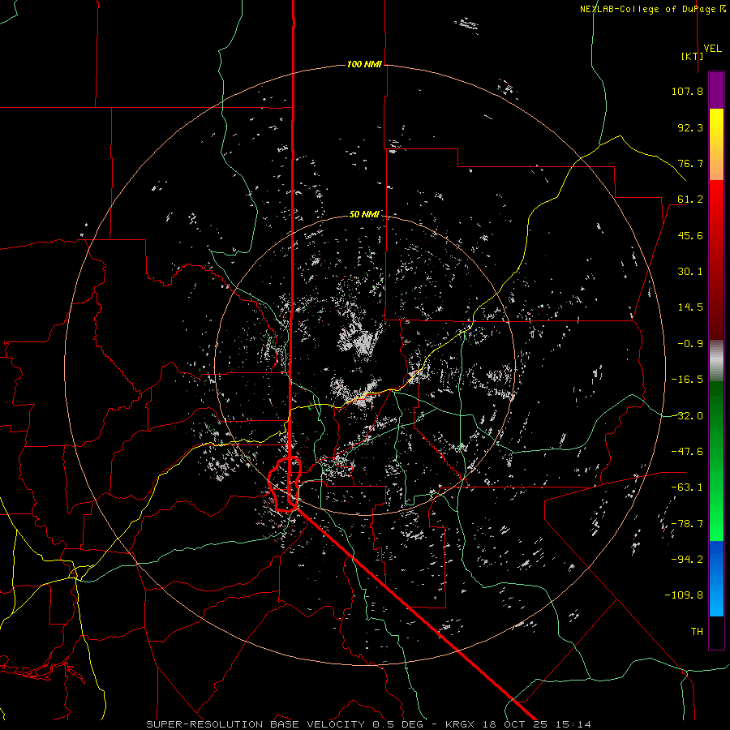Click the -16.5 scale value

687,380
